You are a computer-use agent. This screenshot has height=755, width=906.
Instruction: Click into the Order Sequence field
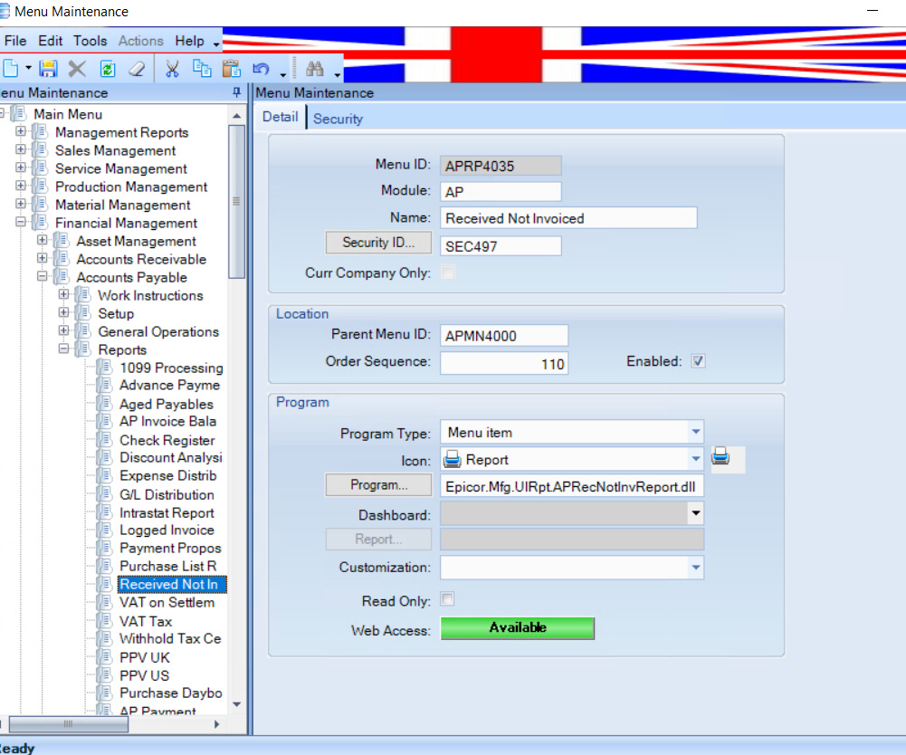[x=504, y=364]
